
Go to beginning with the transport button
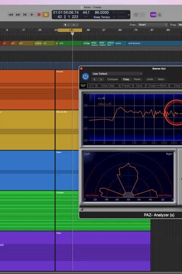[25, 15]
